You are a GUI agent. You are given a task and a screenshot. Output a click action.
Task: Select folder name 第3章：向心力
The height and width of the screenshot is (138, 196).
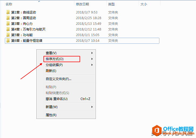pyautogui.click(x=22, y=23)
